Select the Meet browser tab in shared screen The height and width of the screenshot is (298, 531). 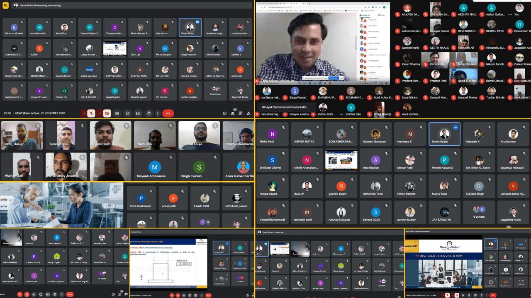pos(295,4)
